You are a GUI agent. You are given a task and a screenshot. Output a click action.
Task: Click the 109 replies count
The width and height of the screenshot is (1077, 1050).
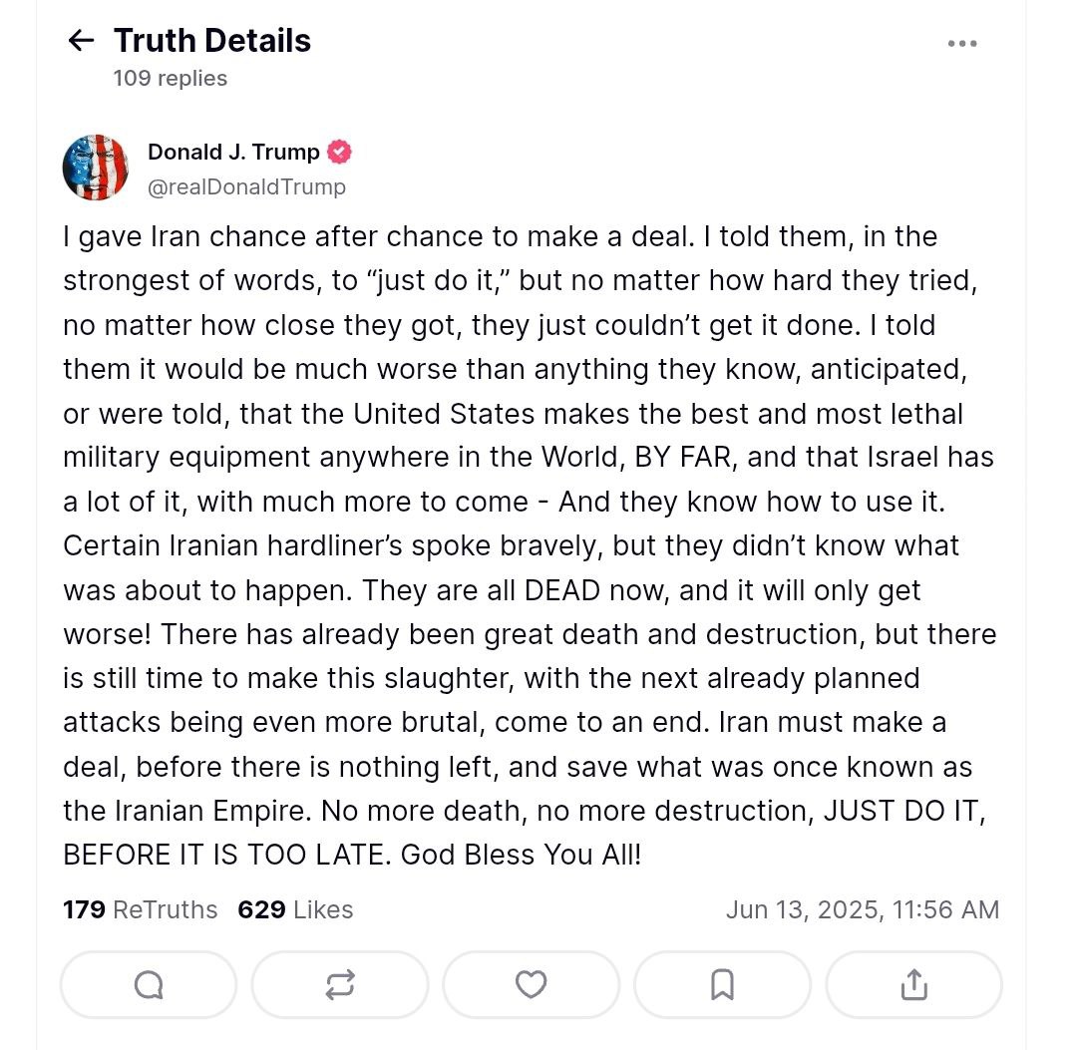[171, 78]
